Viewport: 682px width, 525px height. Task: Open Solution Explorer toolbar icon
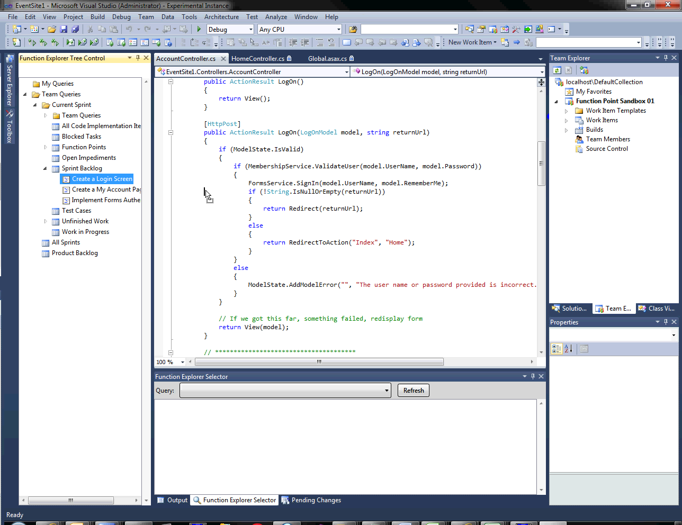(470, 29)
